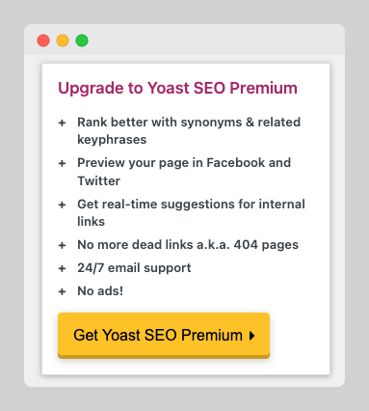Click the Upgrade to Yoast SEO Premium heading
The height and width of the screenshot is (411, 369).
click(x=177, y=88)
